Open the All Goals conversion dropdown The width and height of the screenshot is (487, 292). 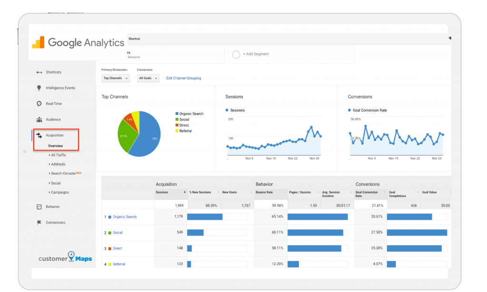(x=148, y=78)
